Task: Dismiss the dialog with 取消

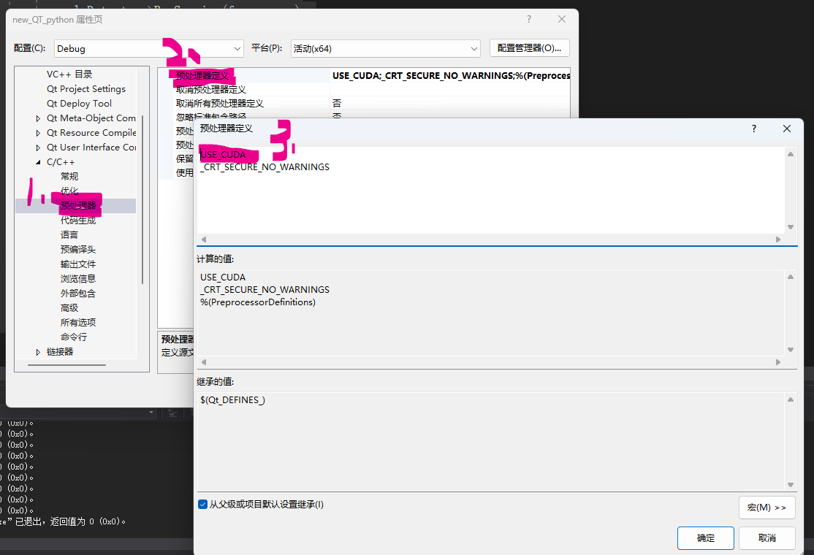Action: [767, 538]
